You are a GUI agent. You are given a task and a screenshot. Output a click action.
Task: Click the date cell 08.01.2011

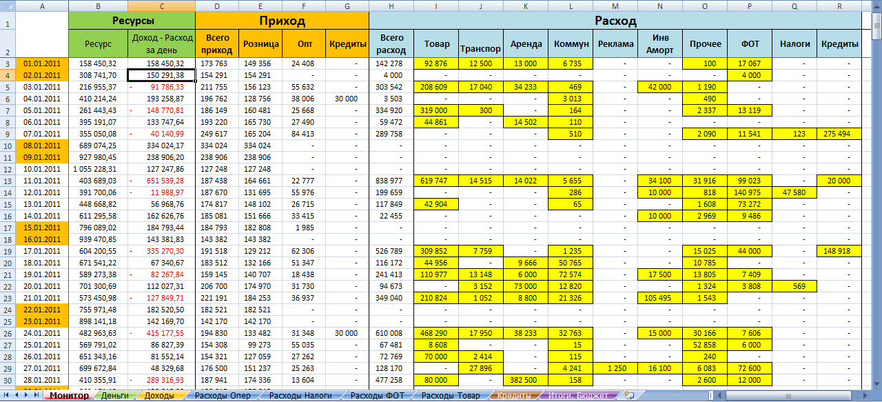click(42, 145)
